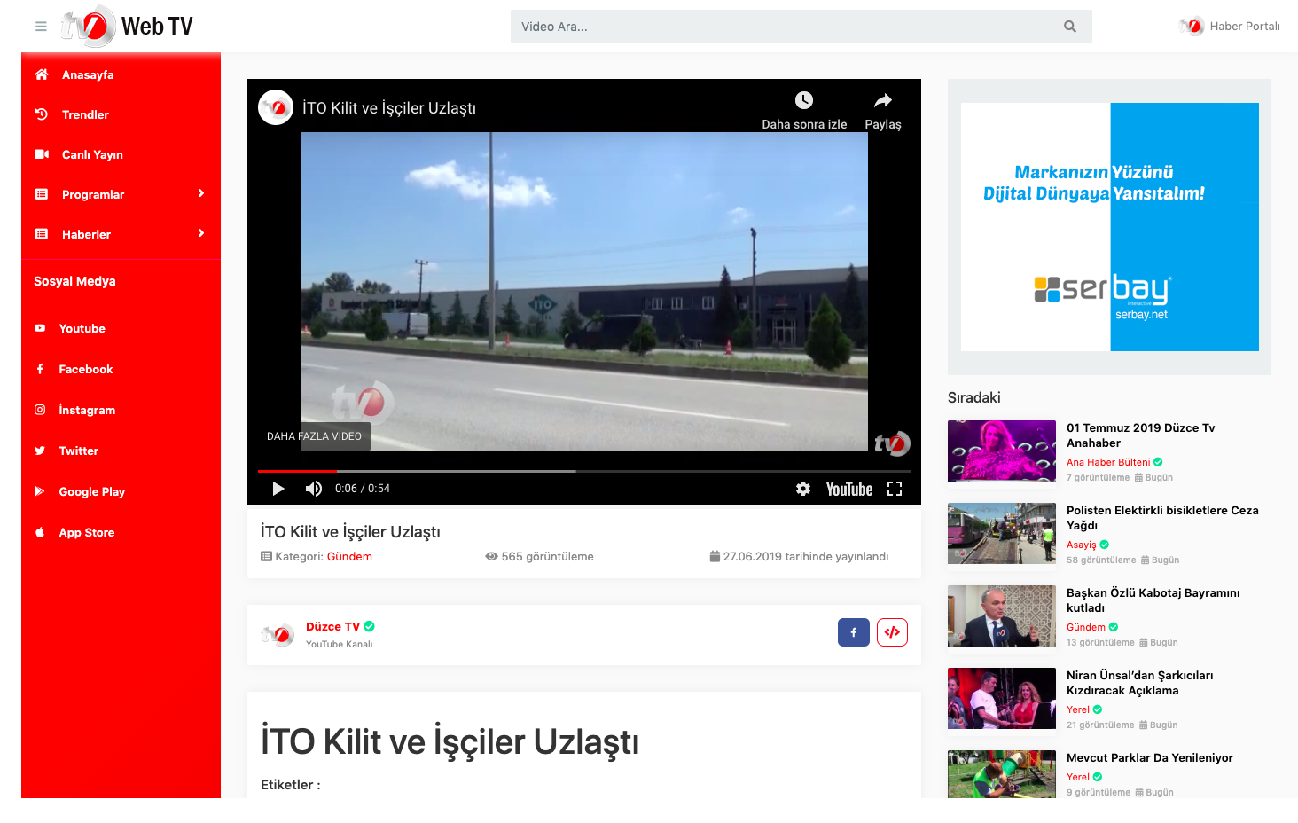The image size is (1298, 823).
Task: Open the serbay.net advertisement banner
Action: [1110, 227]
